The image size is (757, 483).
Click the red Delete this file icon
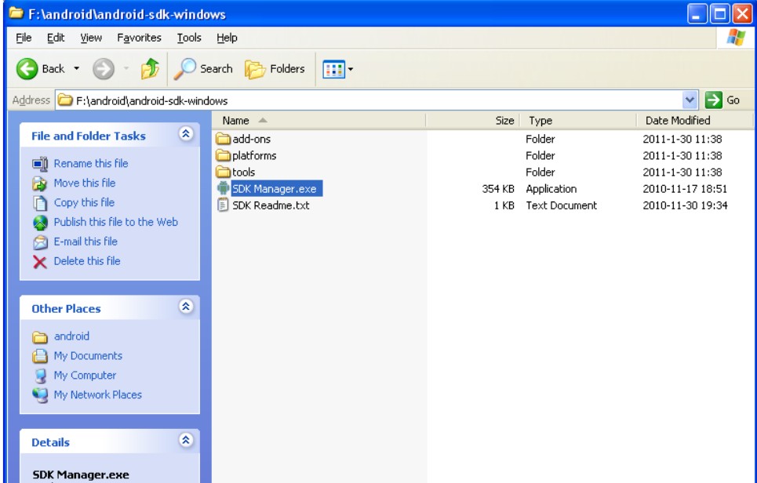pos(39,262)
